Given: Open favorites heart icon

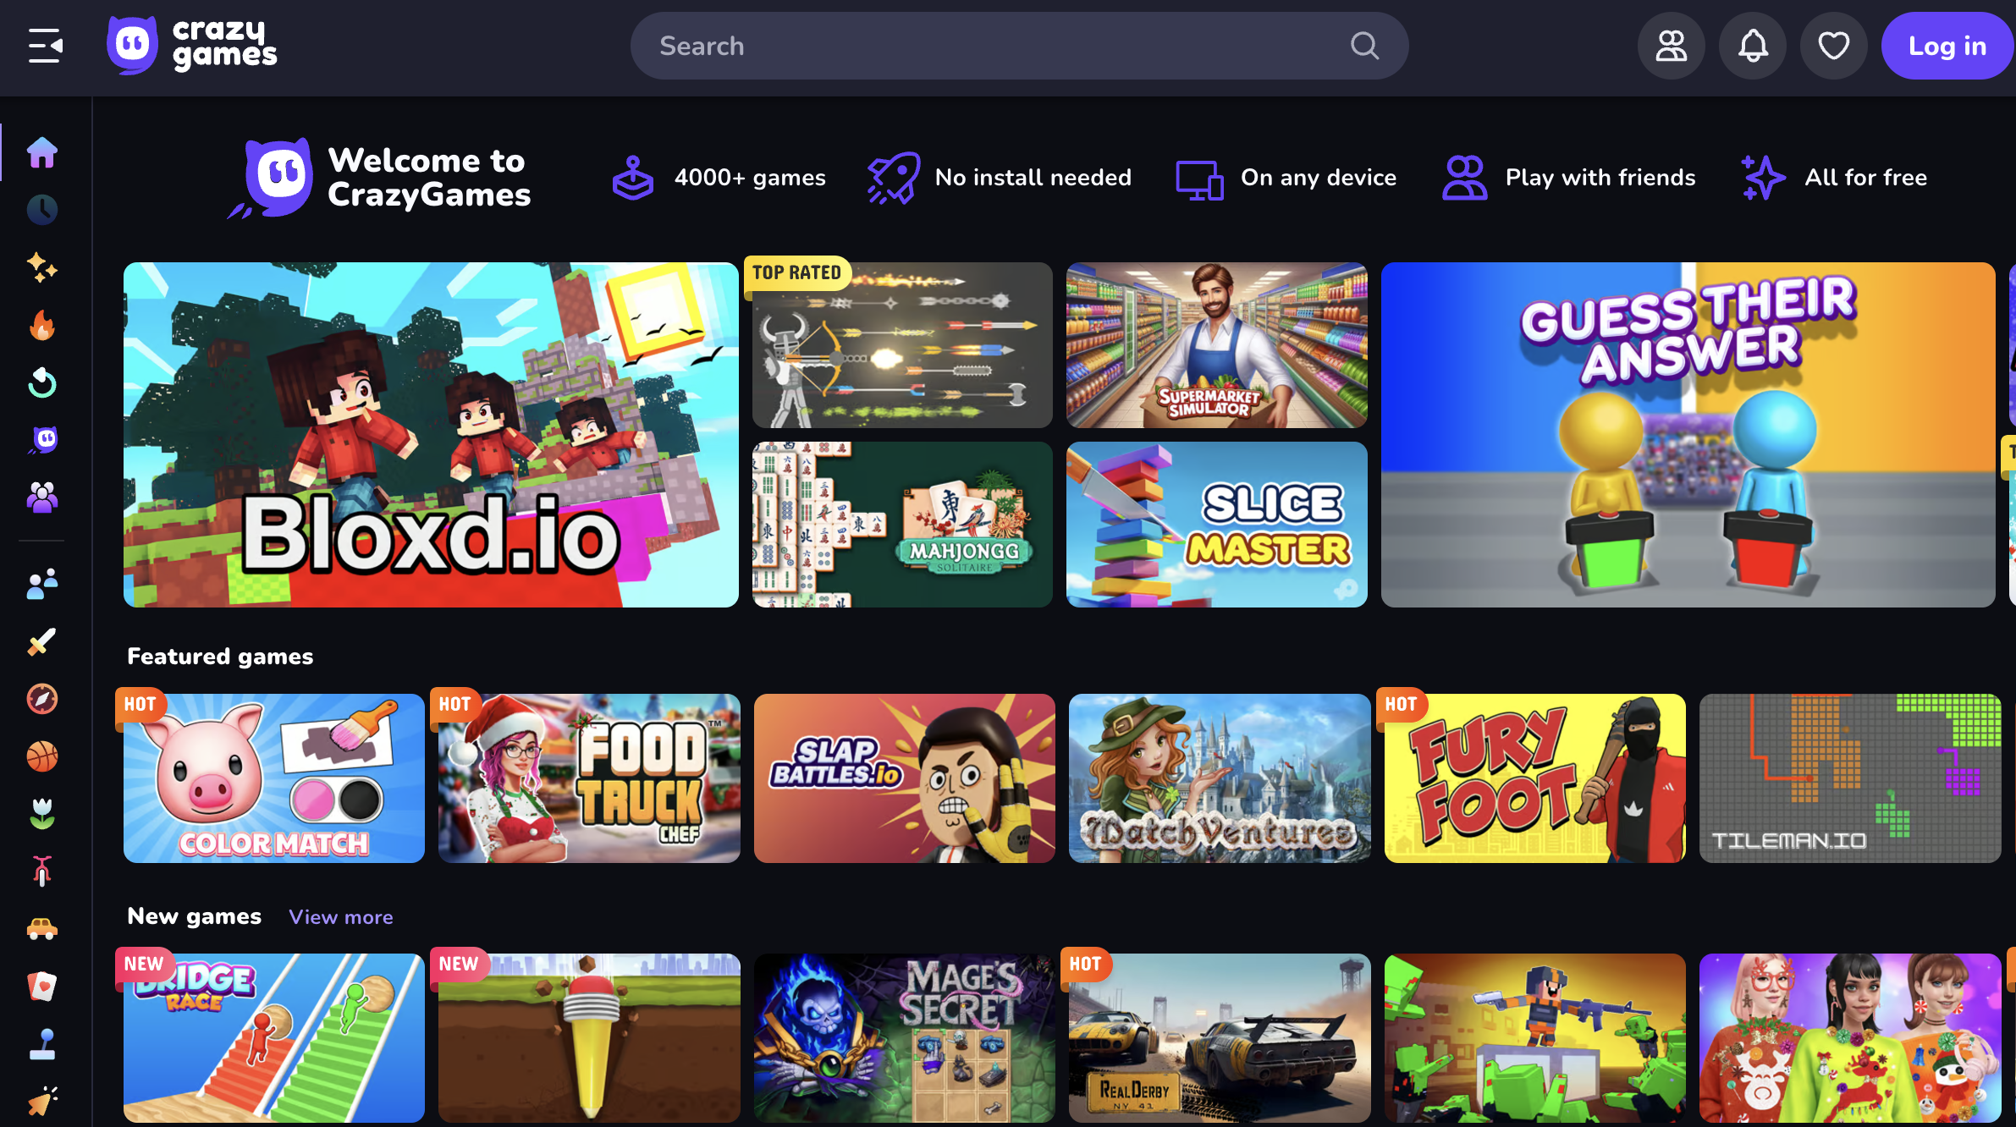Looking at the screenshot, I should pos(1834,46).
